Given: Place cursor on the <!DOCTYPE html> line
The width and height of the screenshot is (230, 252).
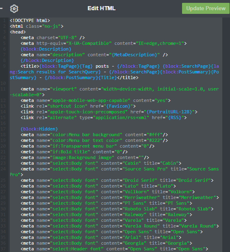Looking at the screenshot, I should point(30,20).
